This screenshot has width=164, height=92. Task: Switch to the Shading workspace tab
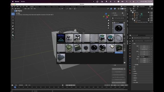[61, 7]
